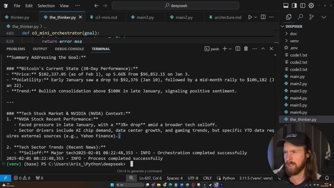Switch to the DEBUG CONSOLE tab
Viewport: 334px width, 188px height.
point(69,49)
